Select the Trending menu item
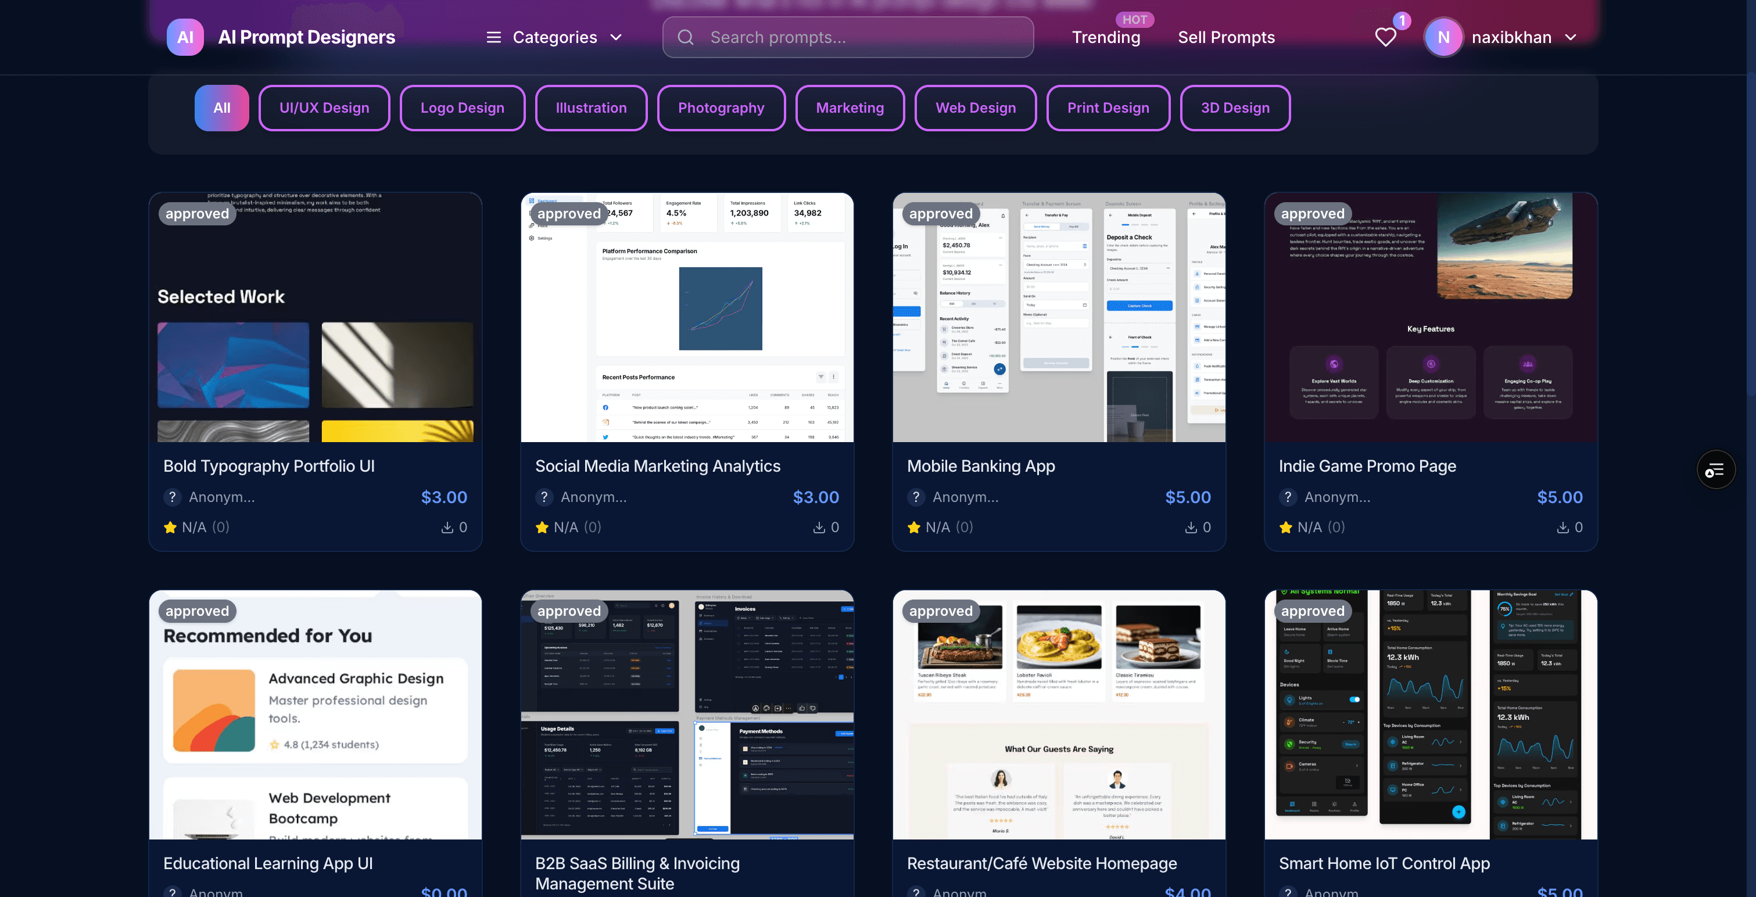 (1106, 38)
